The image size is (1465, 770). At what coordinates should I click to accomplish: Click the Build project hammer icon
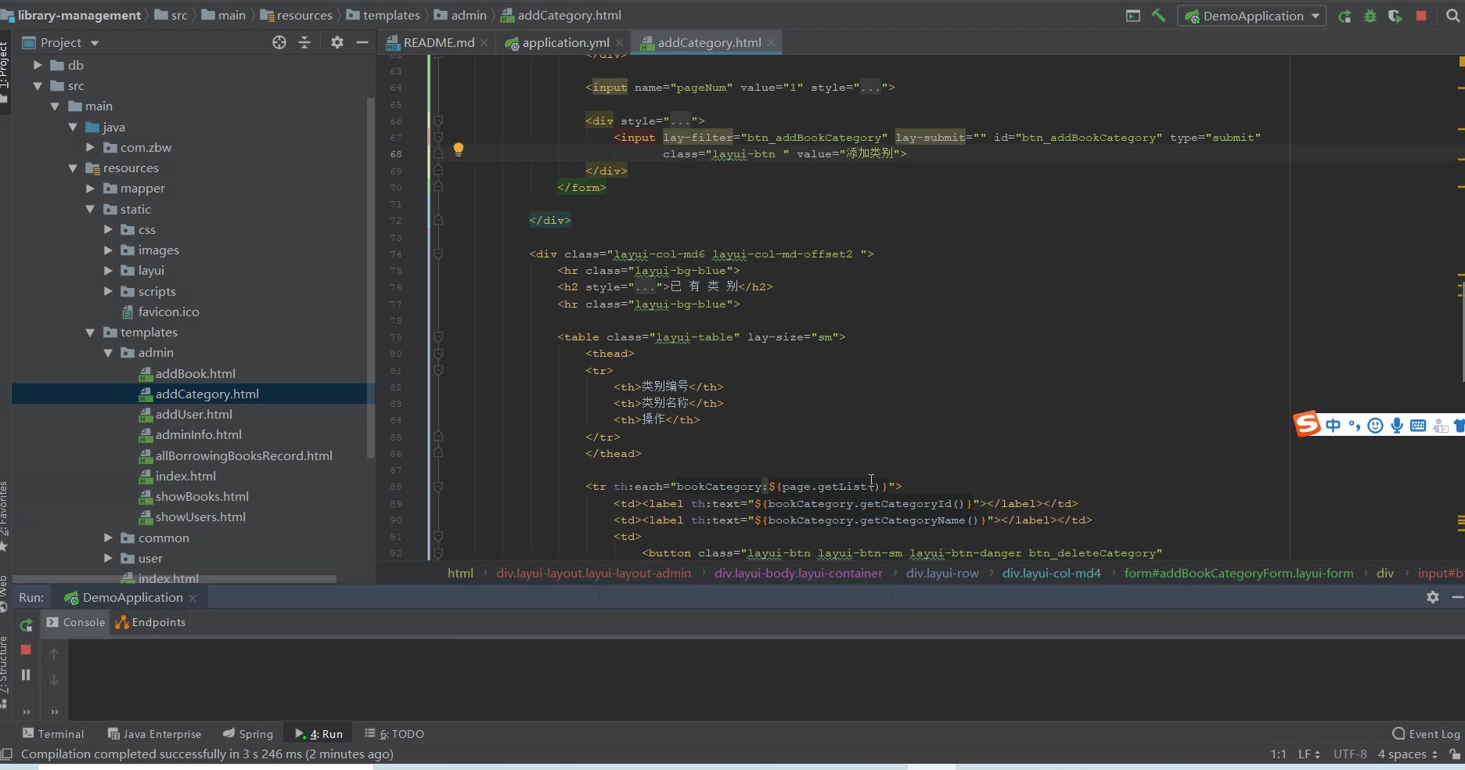(1158, 16)
